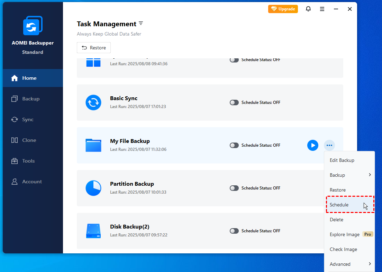
Task: Click the Partition Backup pie icon
Action: point(93,188)
